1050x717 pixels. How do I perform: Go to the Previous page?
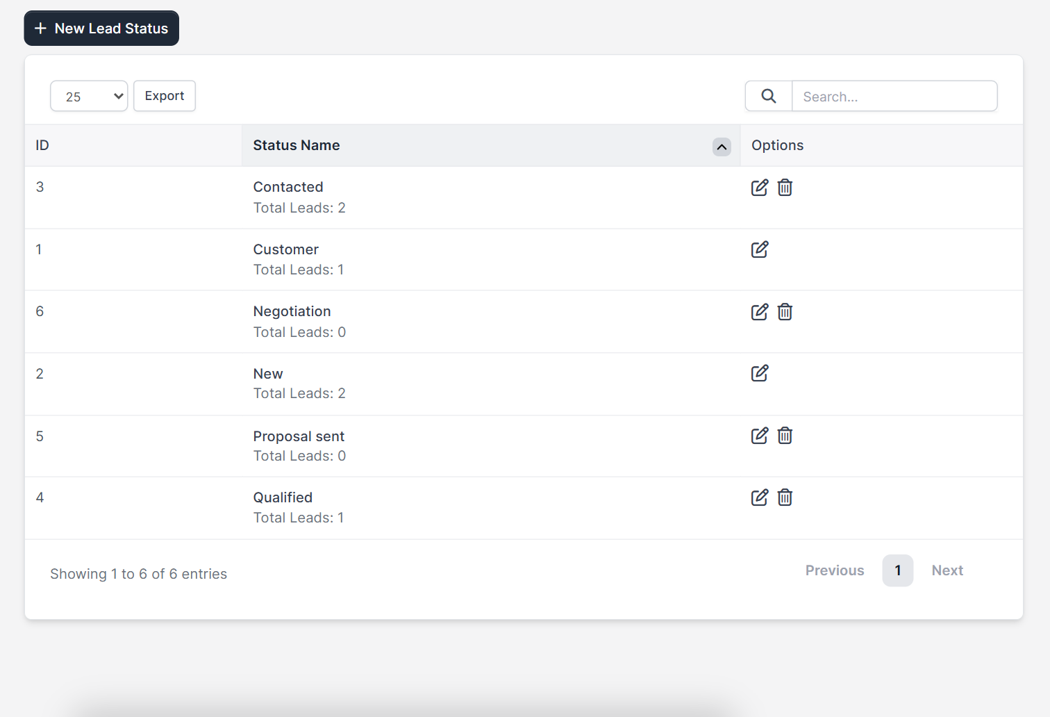(x=835, y=570)
